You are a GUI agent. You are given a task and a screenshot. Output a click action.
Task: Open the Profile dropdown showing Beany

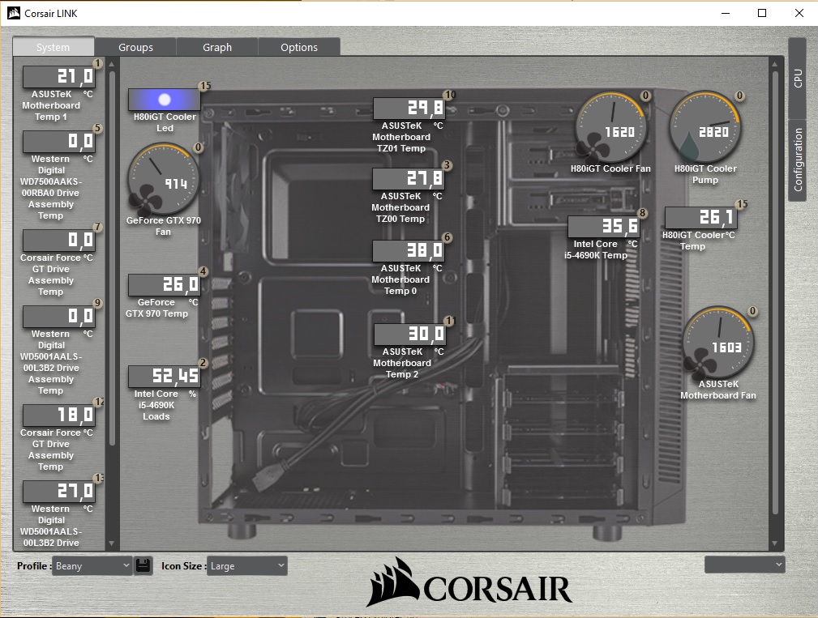point(92,565)
